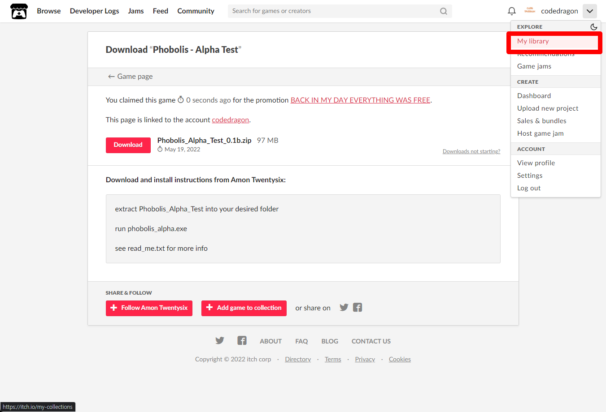Toggle dark mode moon icon

pos(593,27)
